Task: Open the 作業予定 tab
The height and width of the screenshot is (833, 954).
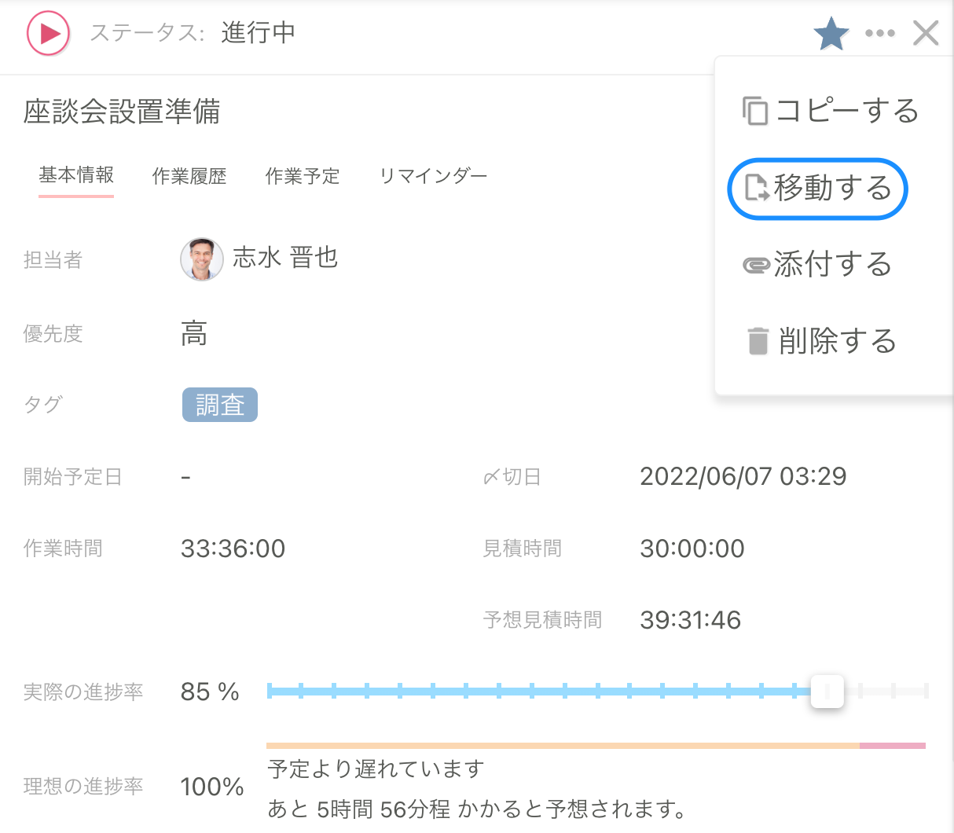Action: (303, 177)
